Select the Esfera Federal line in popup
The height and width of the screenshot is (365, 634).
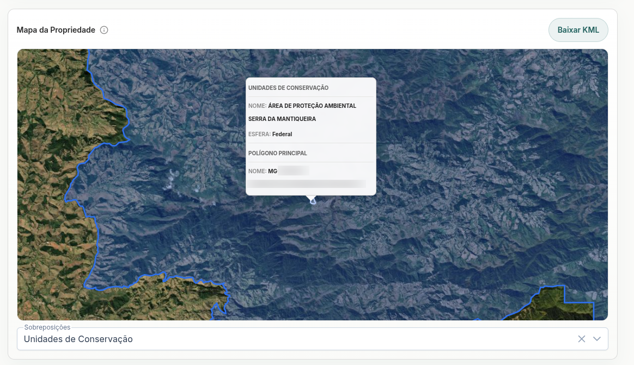270,134
